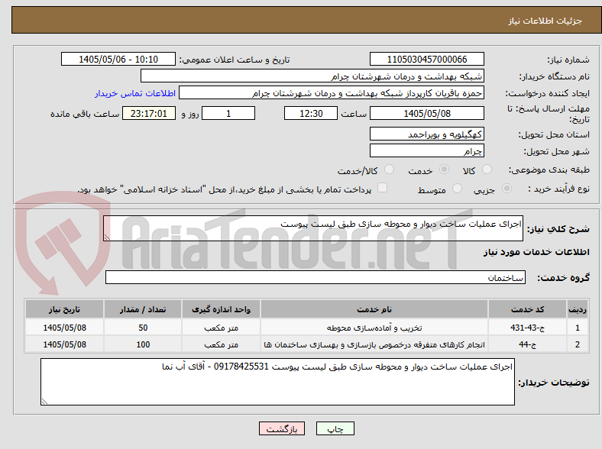
Task: Click the ردیف column header
Action: point(578,309)
